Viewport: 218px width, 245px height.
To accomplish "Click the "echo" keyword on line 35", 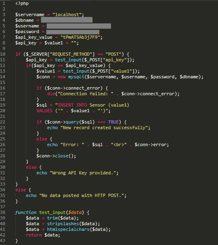I will click(31, 195).
